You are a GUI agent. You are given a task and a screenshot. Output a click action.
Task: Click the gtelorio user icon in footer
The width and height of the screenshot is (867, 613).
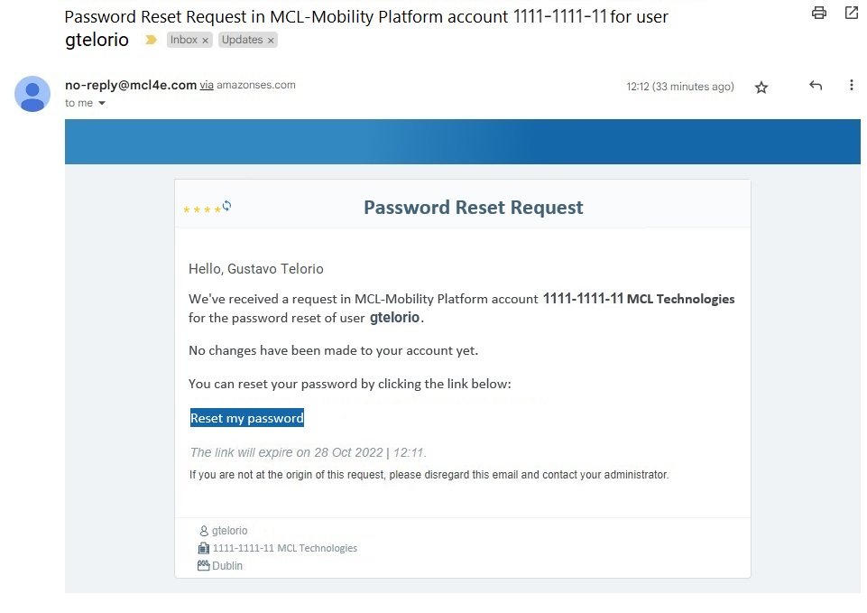(x=203, y=531)
